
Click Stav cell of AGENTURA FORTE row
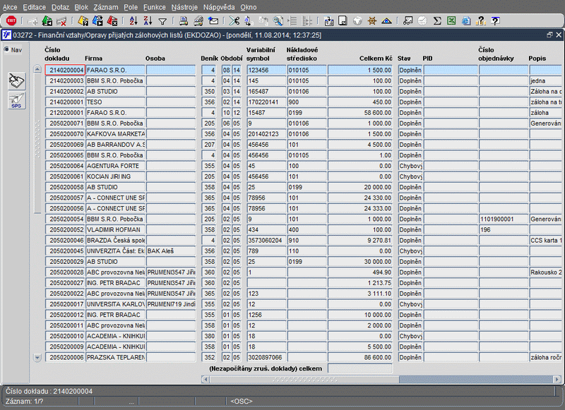[x=410, y=166]
